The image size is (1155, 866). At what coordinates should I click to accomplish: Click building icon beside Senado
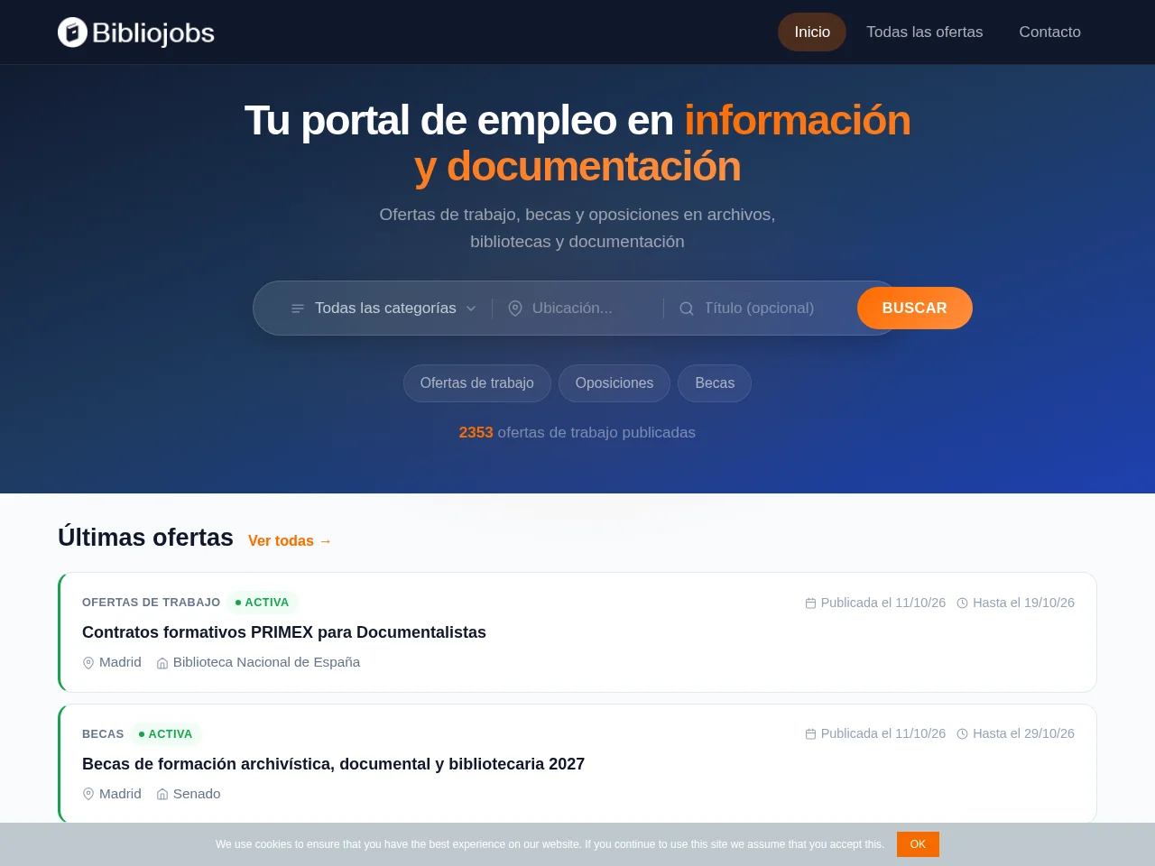pyautogui.click(x=162, y=794)
